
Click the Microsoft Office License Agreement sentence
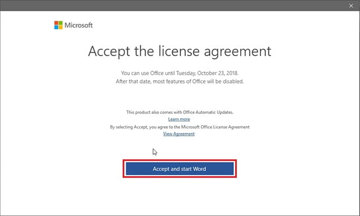[180, 127]
